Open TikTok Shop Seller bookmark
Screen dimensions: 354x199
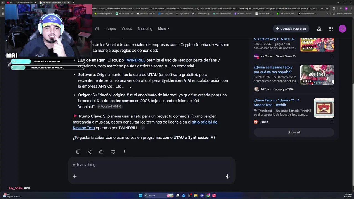308,14
